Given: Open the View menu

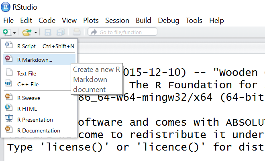Looking at the screenshot, I should point(69,20).
